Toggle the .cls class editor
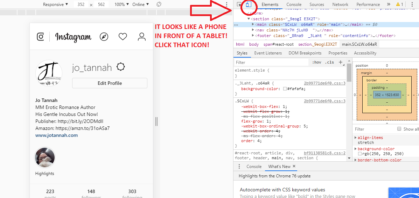This screenshot has width=419, height=198. [x=329, y=63]
